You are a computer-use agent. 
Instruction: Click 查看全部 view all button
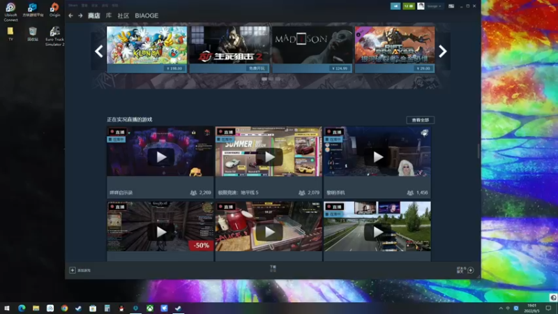click(x=421, y=120)
